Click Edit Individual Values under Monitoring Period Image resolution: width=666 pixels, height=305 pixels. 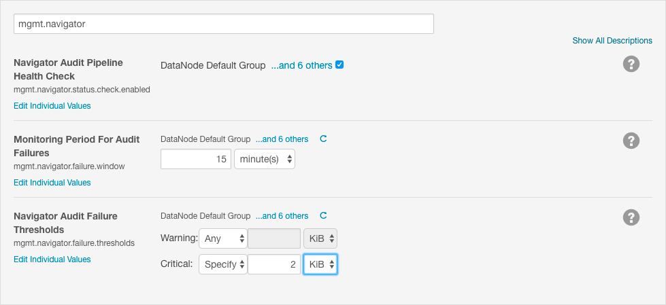pyautogui.click(x=52, y=183)
